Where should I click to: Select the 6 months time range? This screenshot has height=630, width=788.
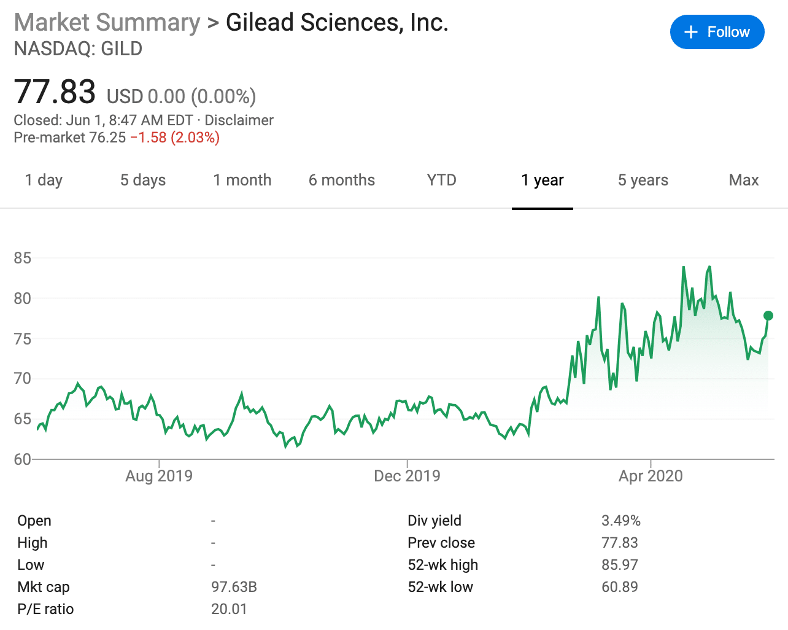342,180
